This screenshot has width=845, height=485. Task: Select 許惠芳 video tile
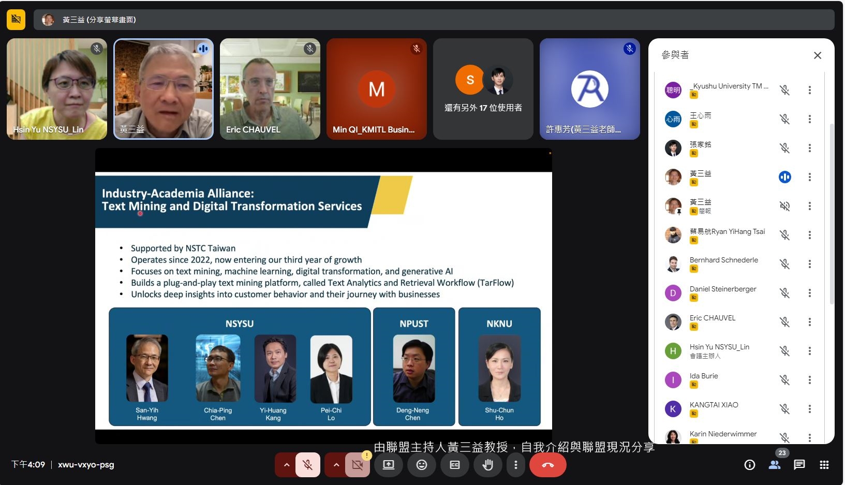tap(590, 89)
